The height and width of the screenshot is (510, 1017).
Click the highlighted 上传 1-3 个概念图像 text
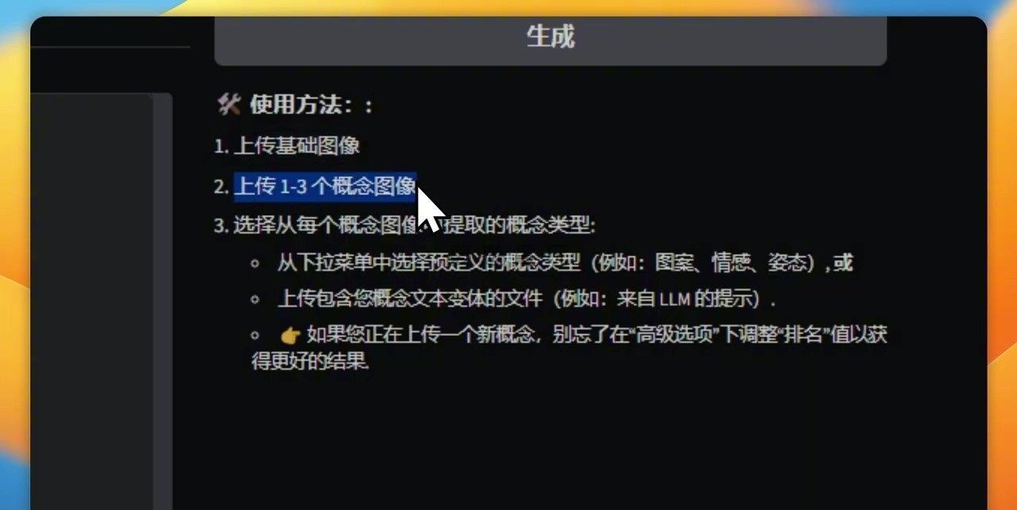(325, 187)
